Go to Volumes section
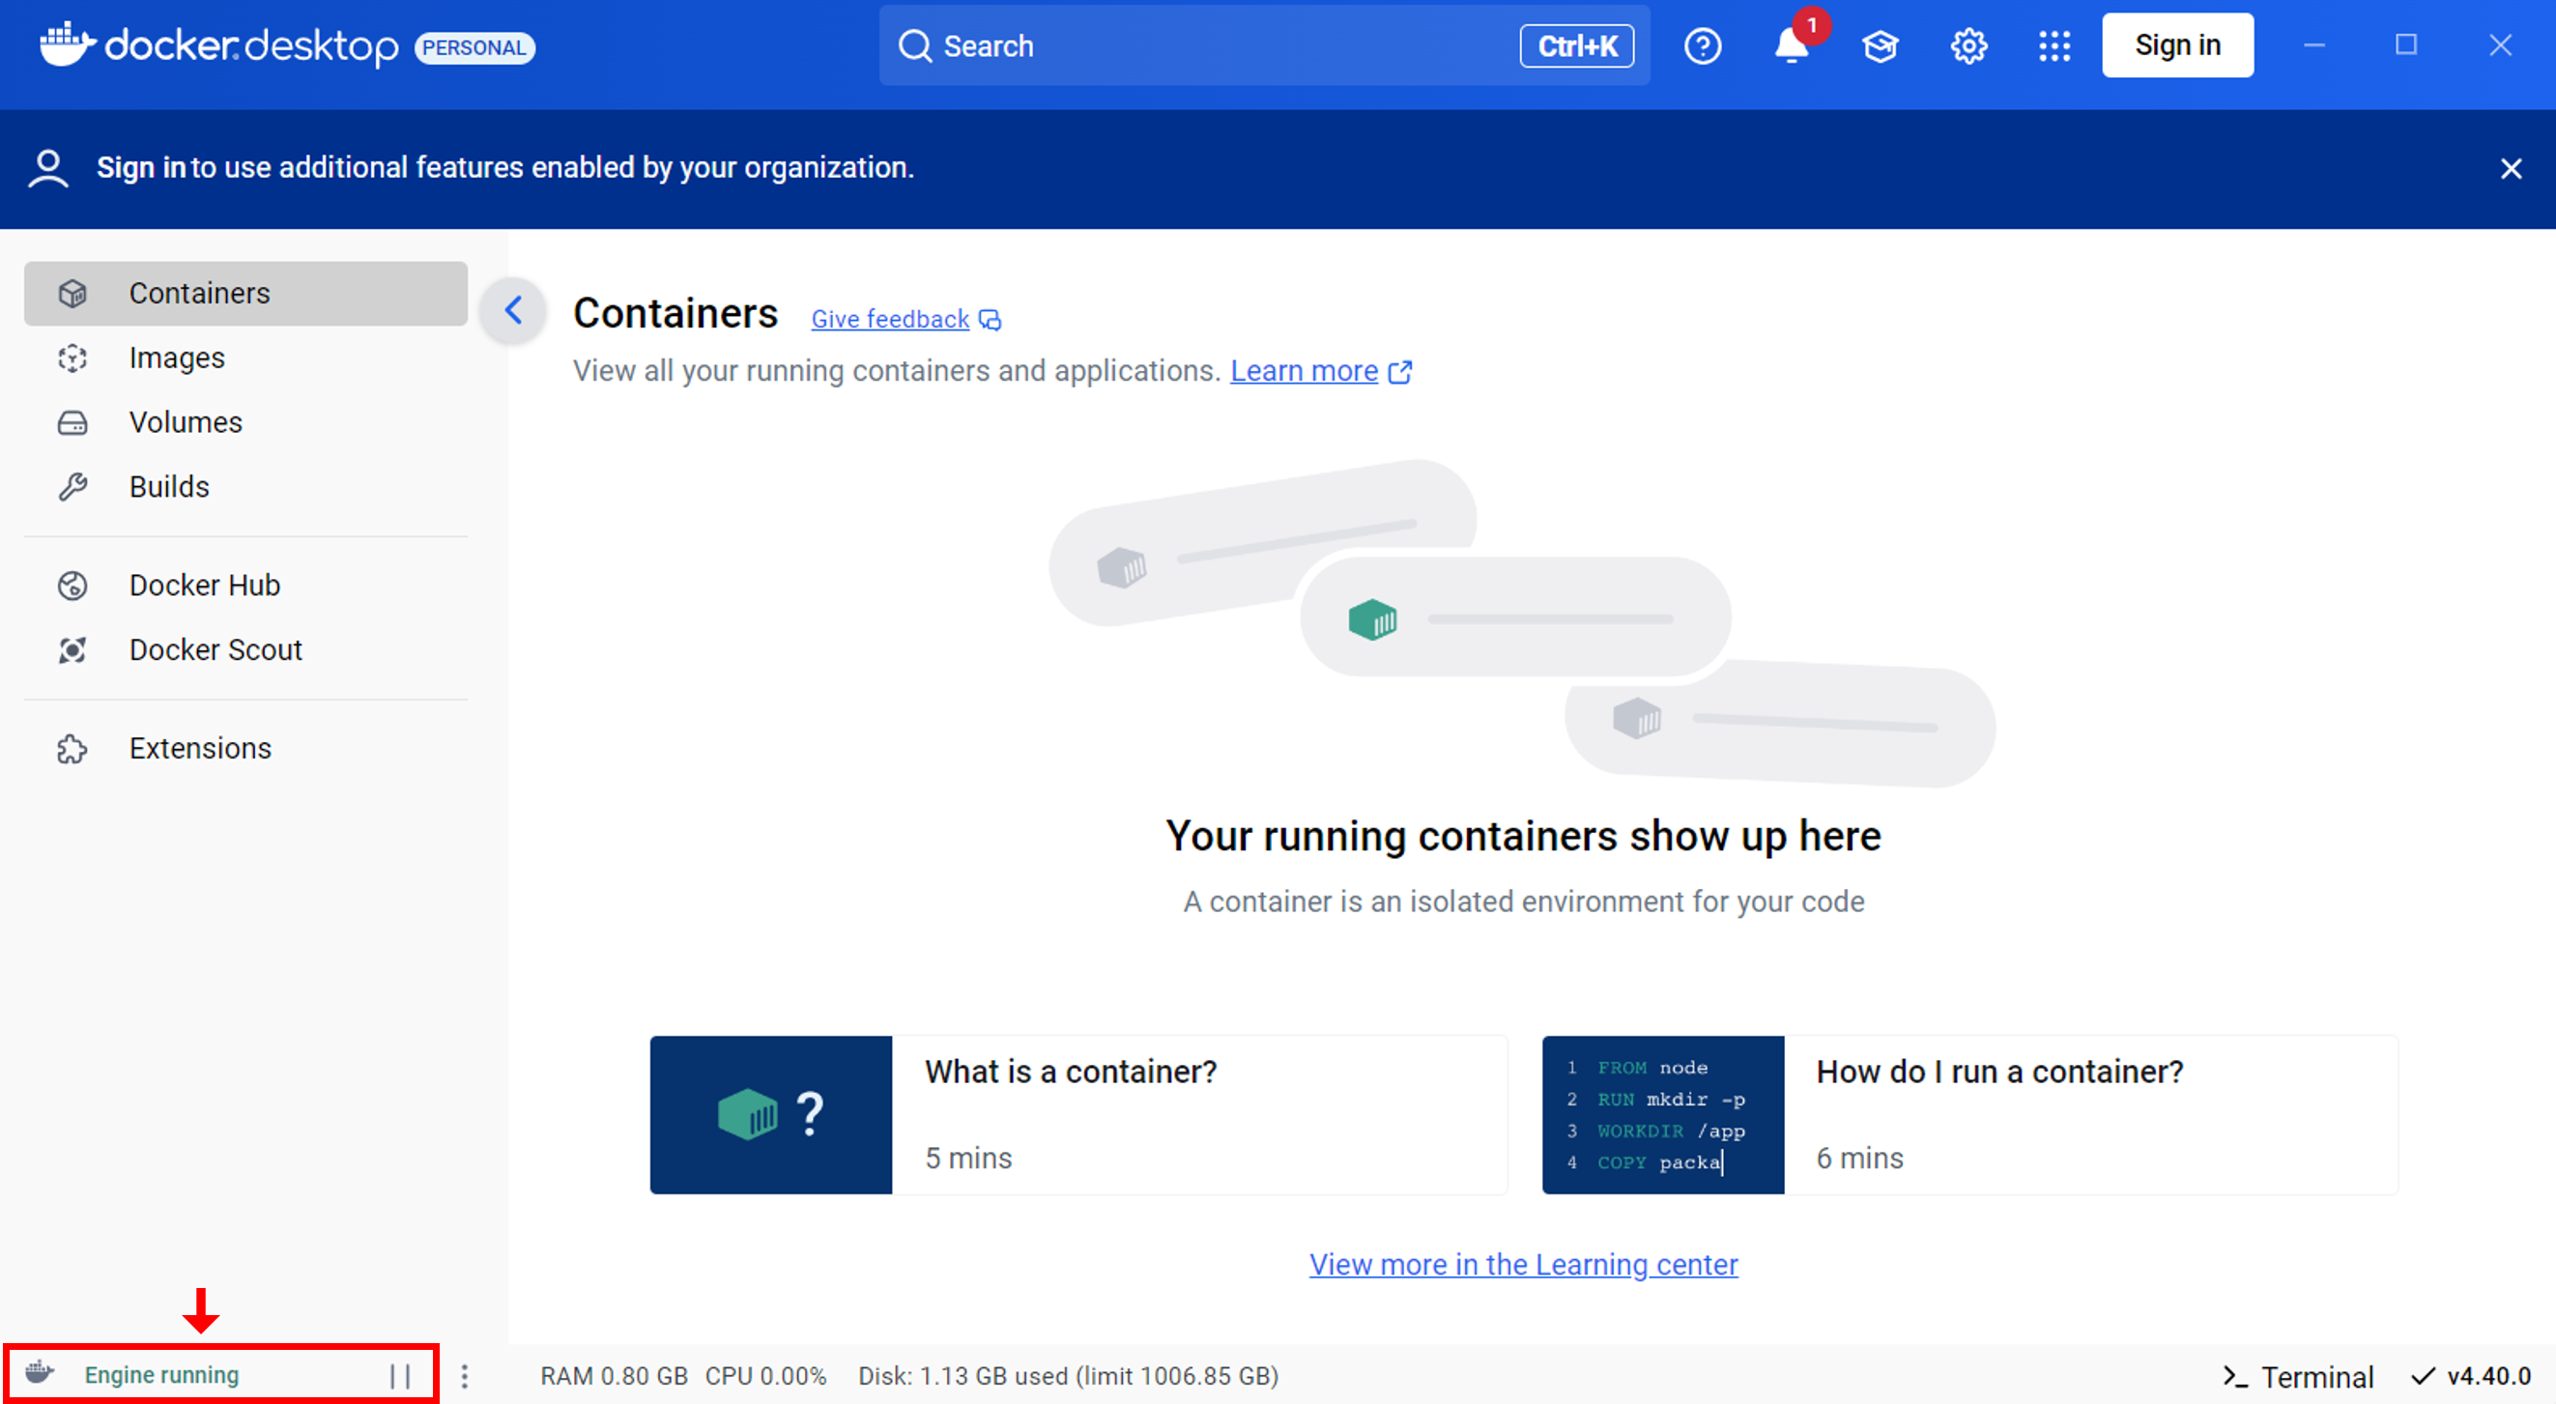 click(x=186, y=421)
